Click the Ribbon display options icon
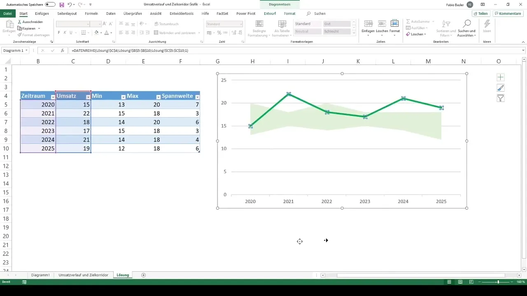The height and width of the screenshot is (296, 527). (482, 4)
